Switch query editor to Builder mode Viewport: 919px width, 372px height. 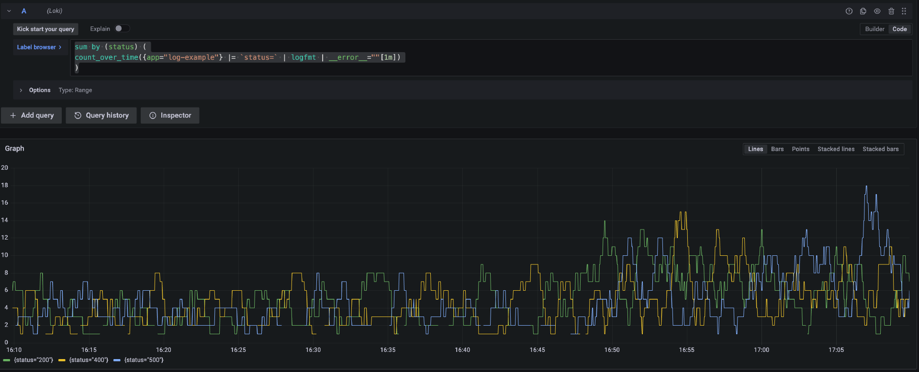tap(874, 29)
